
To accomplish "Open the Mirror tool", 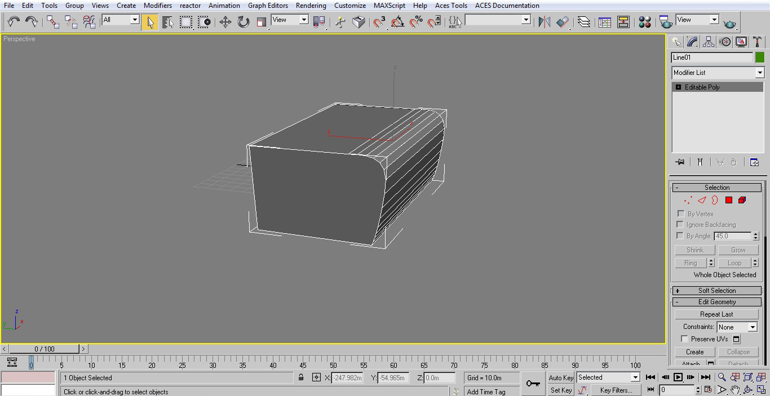I will [544, 22].
